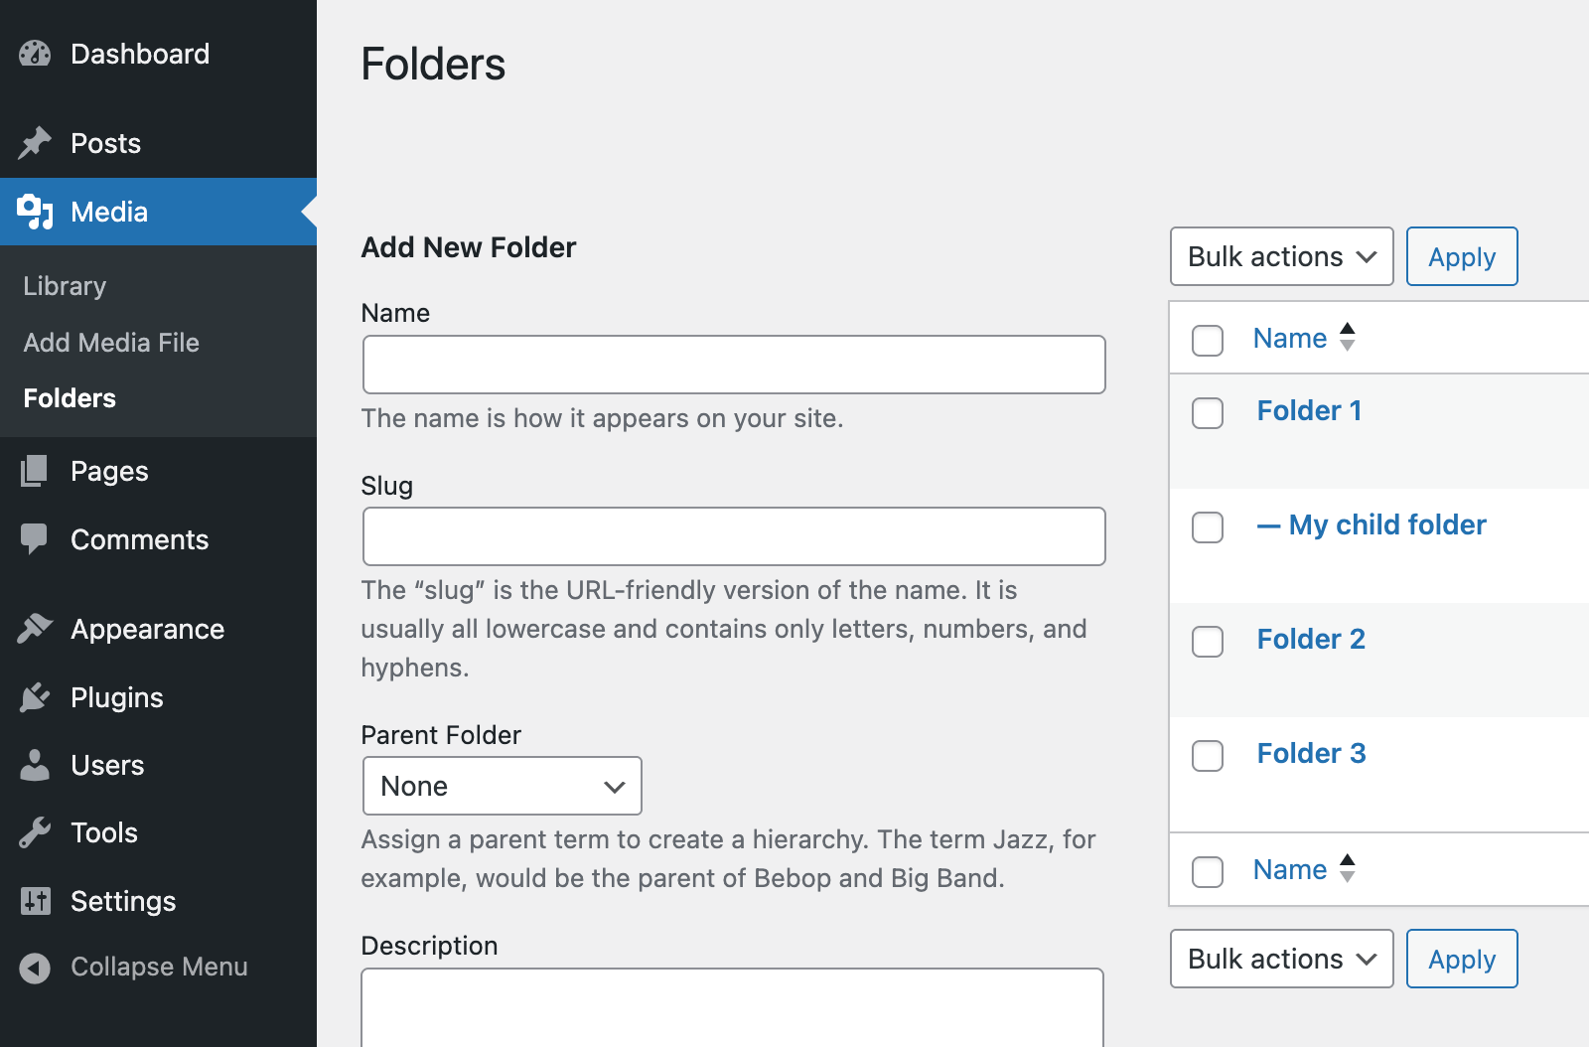Image resolution: width=1589 pixels, height=1047 pixels.
Task: Check the select-all checkbox in table header
Action: pos(1207,339)
